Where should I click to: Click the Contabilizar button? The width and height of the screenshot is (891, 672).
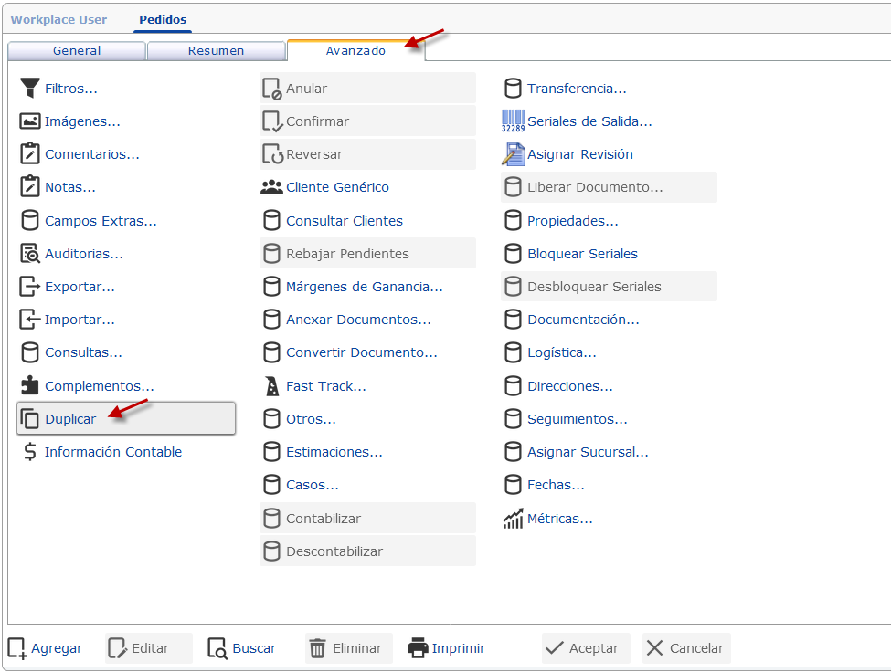[x=367, y=518]
